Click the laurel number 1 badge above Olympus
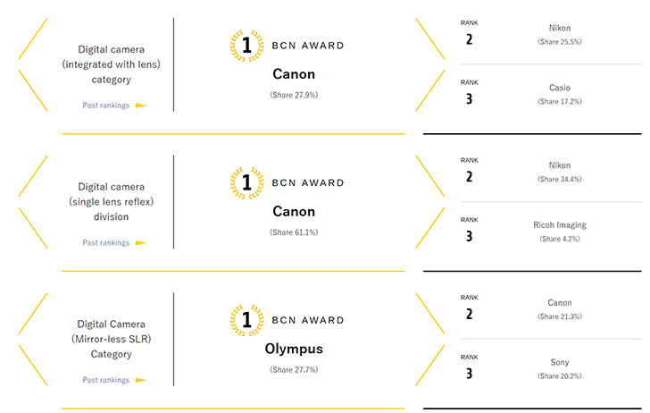 click(246, 320)
